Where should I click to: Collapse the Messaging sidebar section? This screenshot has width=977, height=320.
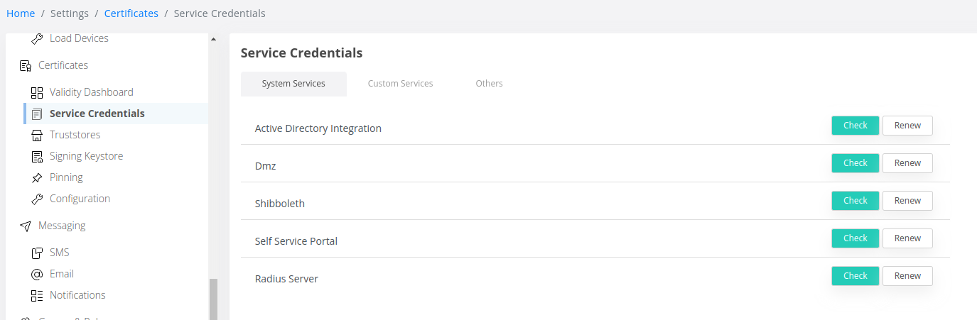pos(61,226)
